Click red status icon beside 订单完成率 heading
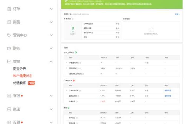The image size is (185, 124). click(x=74, y=80)
